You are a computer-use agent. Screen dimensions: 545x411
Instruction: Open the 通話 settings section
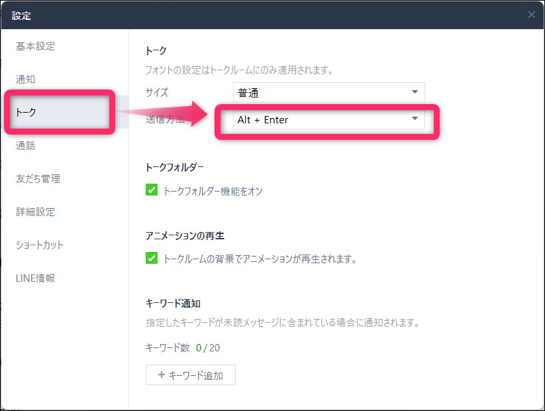[25, 145]
